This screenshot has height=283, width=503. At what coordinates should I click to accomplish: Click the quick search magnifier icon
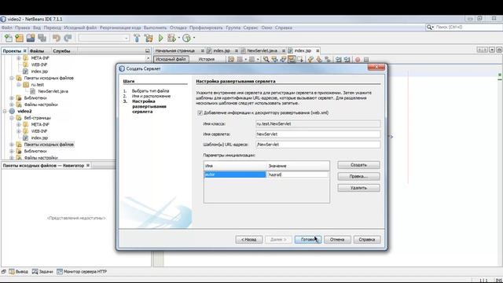429,28
